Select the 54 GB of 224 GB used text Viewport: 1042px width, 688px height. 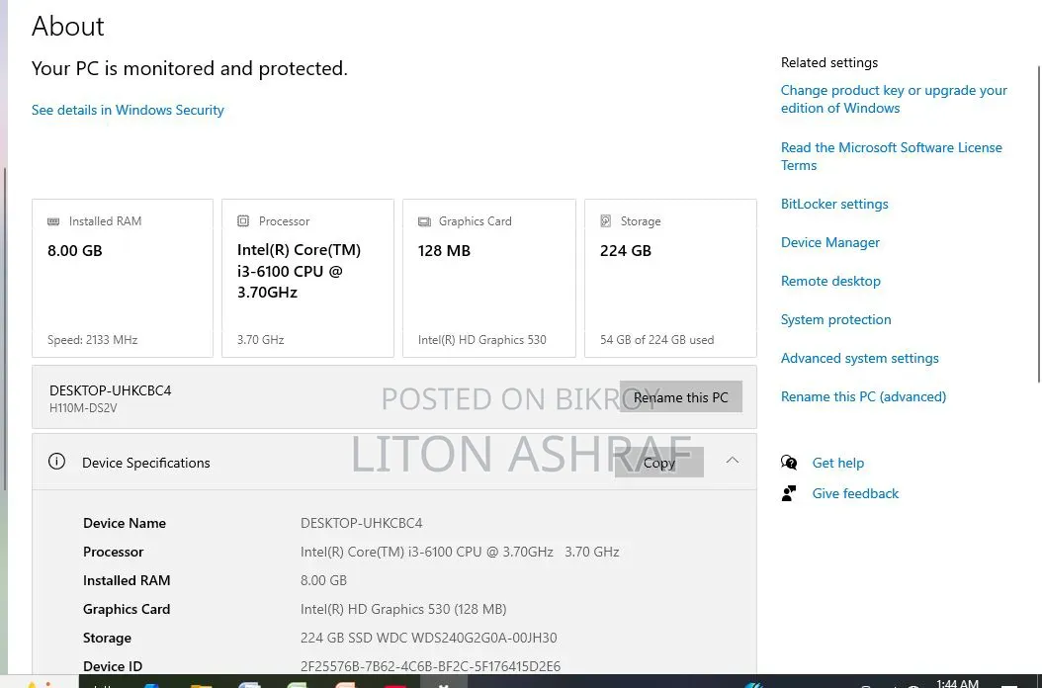tap(656, 340)
